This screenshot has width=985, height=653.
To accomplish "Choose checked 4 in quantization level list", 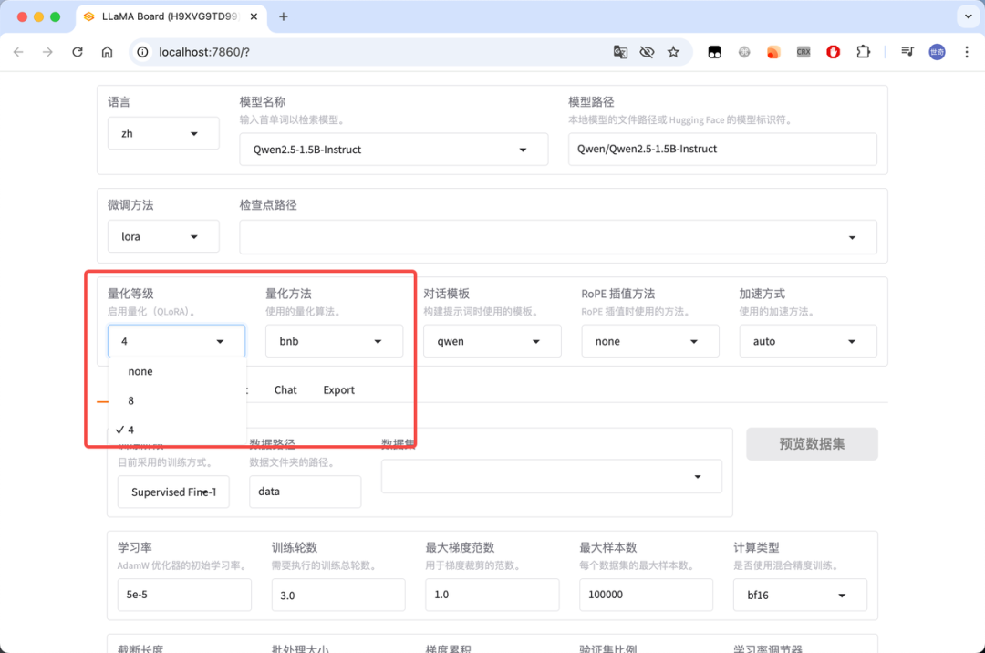I will pyautogui.click(x=177, y=430).
